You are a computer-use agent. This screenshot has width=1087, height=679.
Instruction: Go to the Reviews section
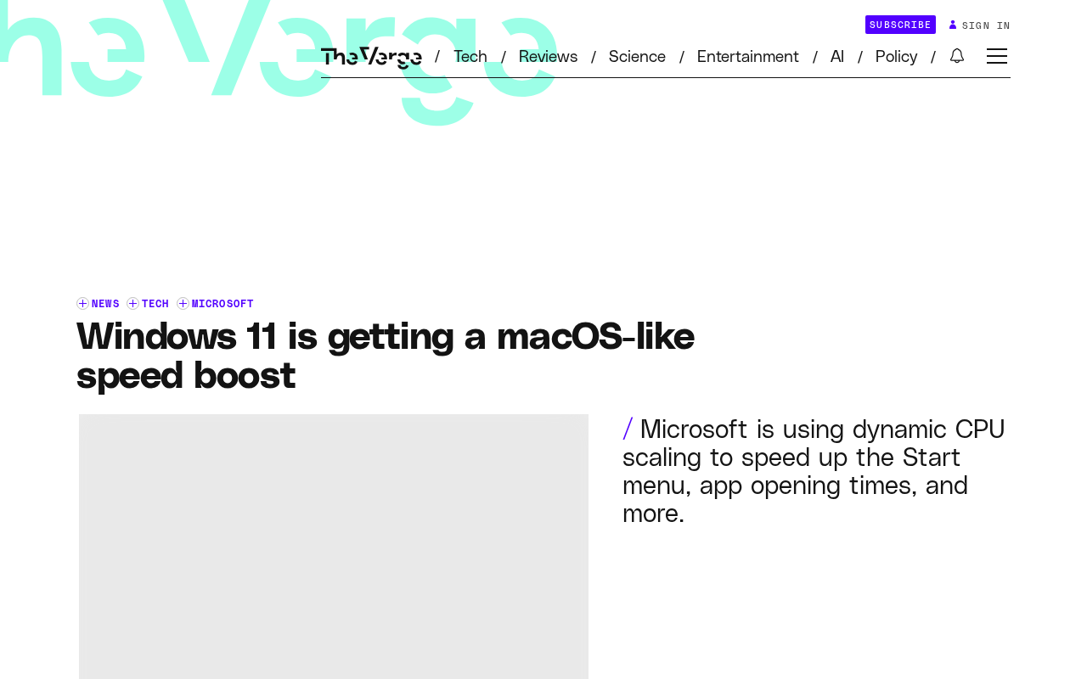(548, 57)
